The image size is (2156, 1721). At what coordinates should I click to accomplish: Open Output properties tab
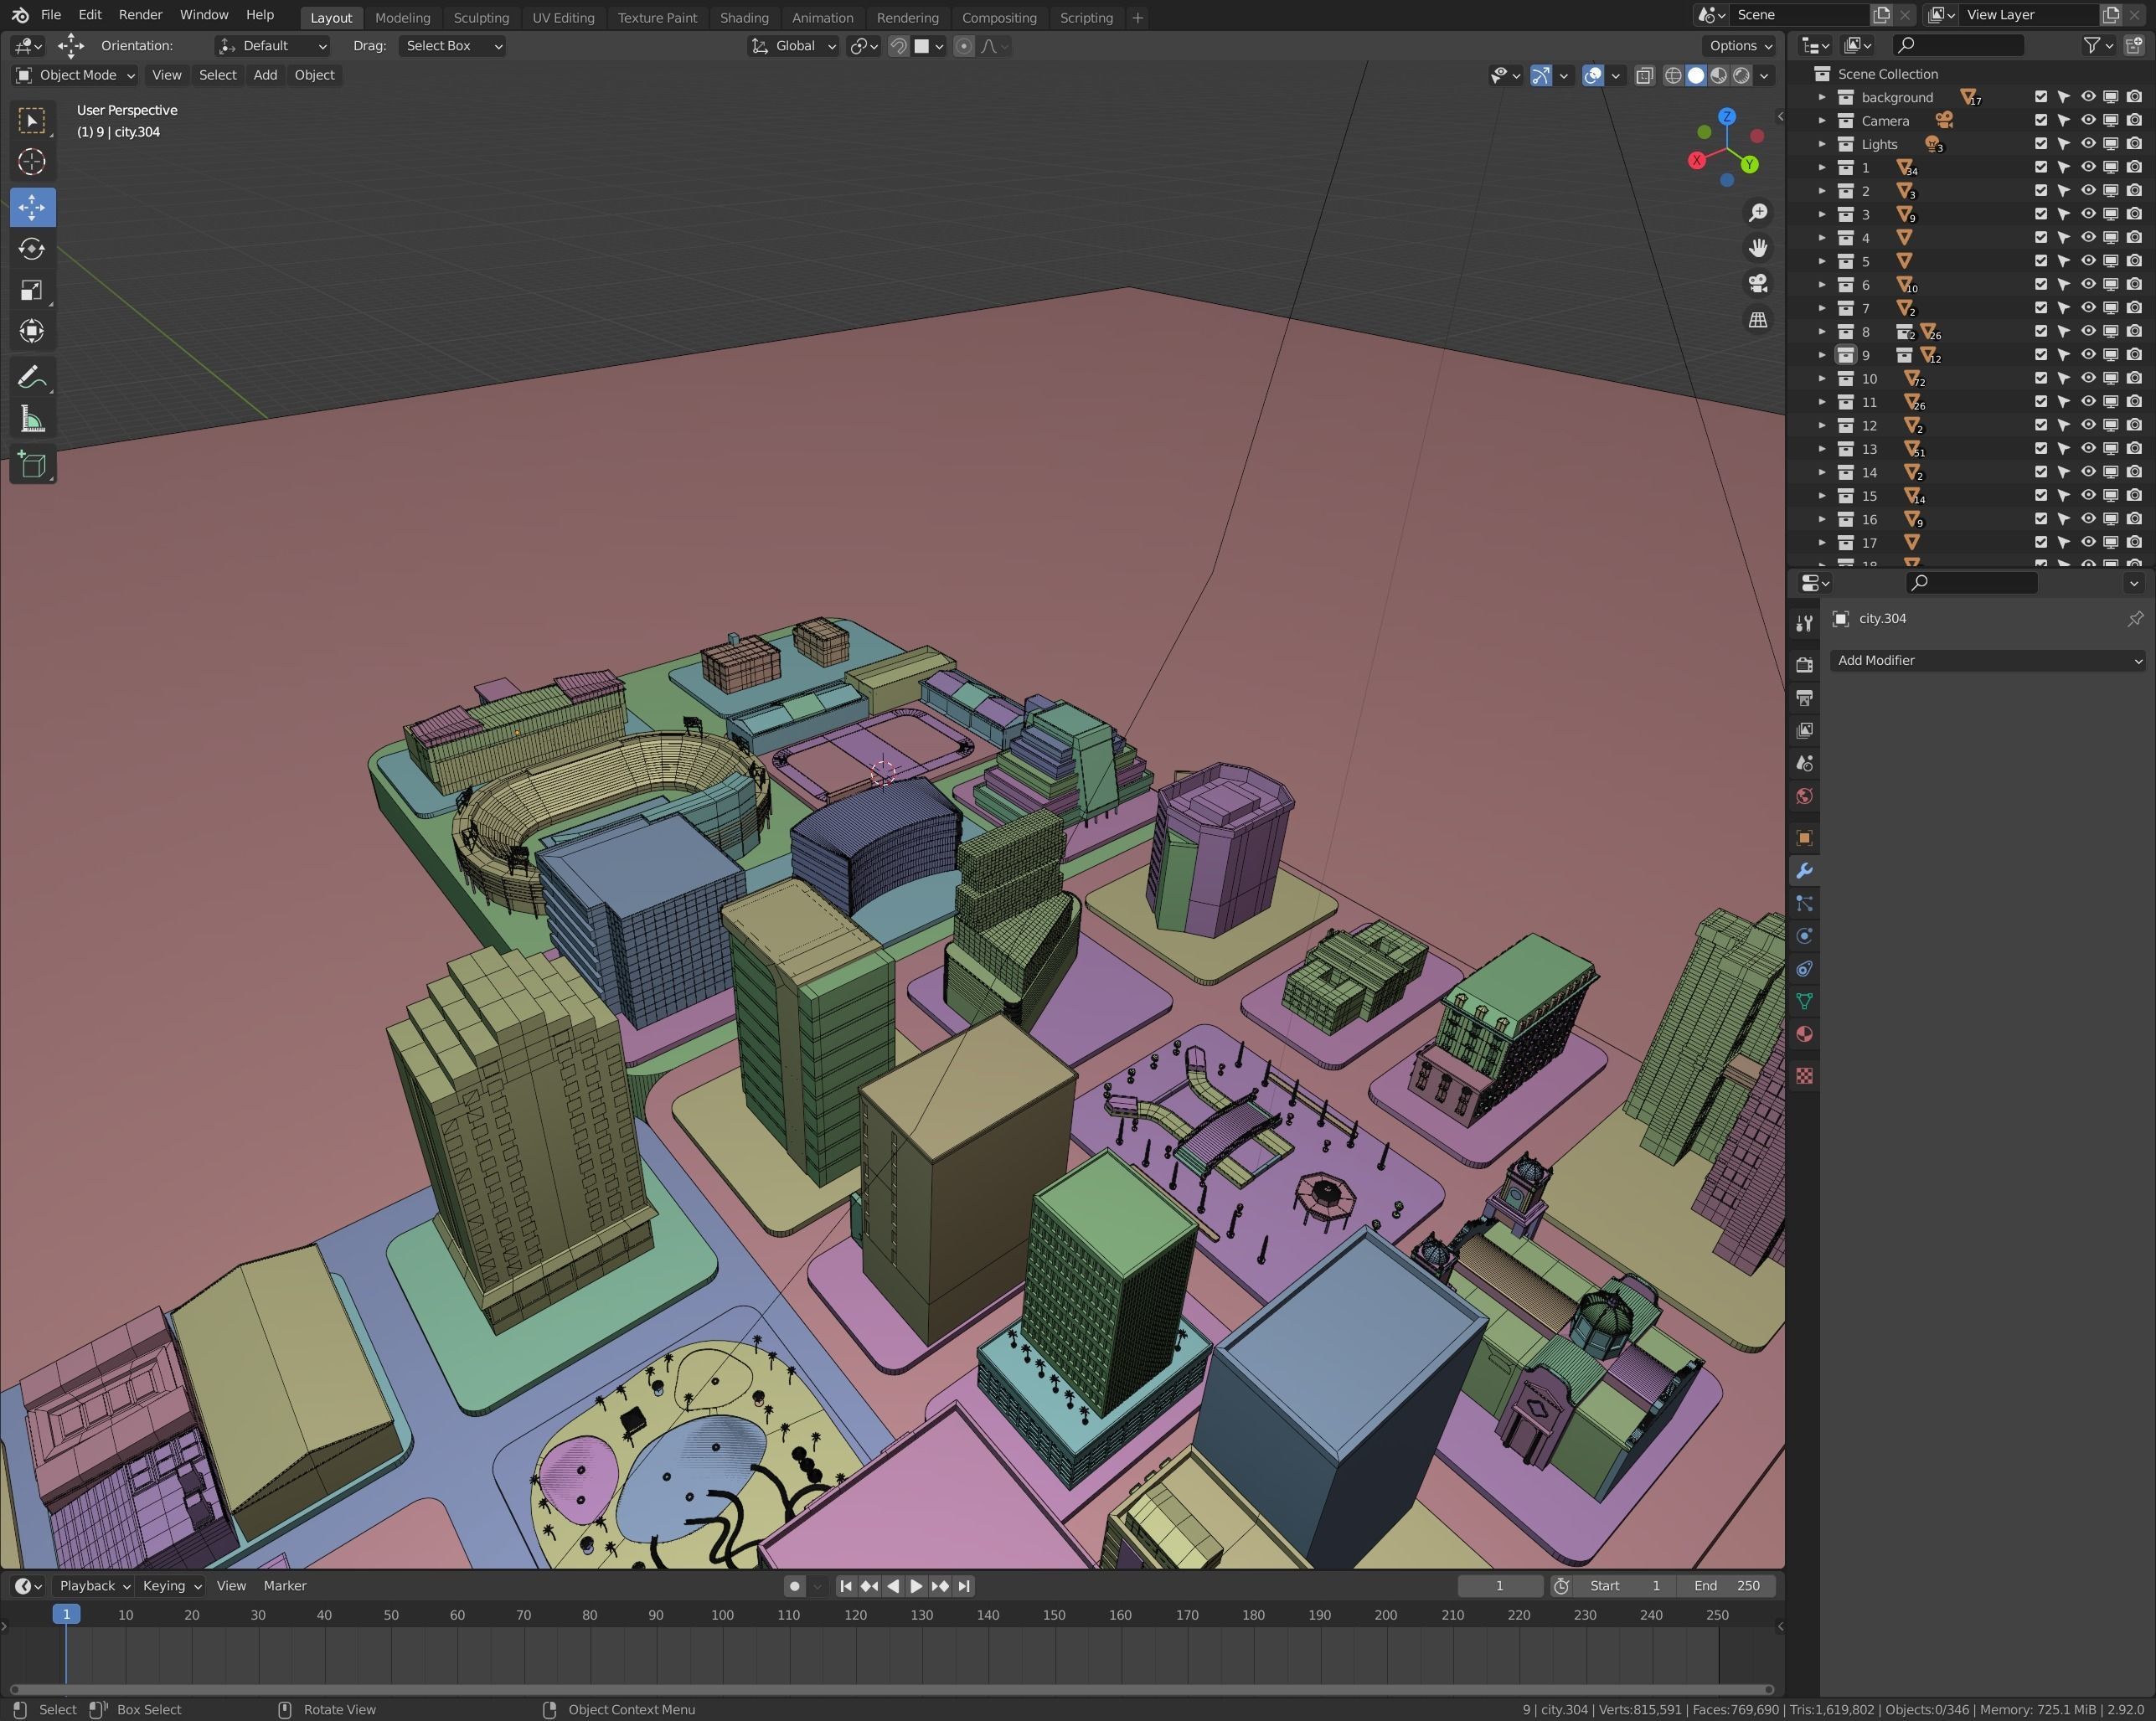pyautogui.click(x=1804, y=698)
